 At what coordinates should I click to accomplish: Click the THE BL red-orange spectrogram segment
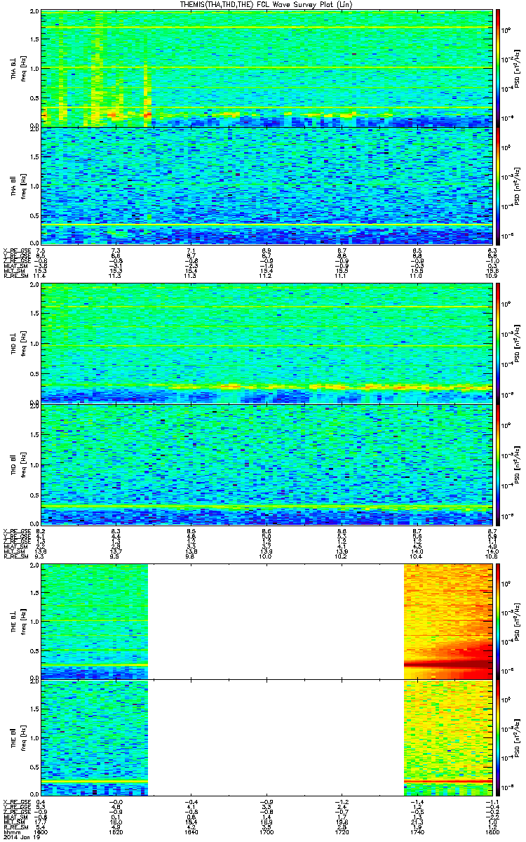(x=447, y=621)
